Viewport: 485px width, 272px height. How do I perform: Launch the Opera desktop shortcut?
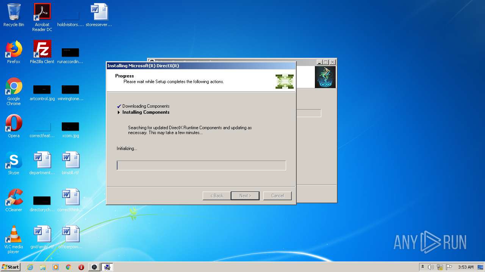(14, 126)
